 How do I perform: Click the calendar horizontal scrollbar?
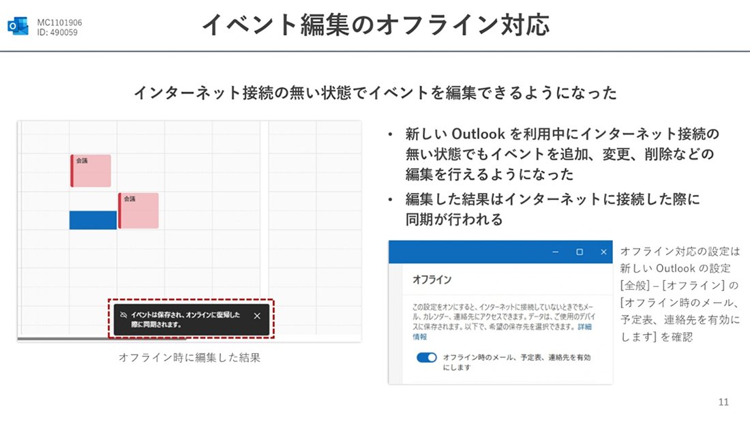coord(102,339)
